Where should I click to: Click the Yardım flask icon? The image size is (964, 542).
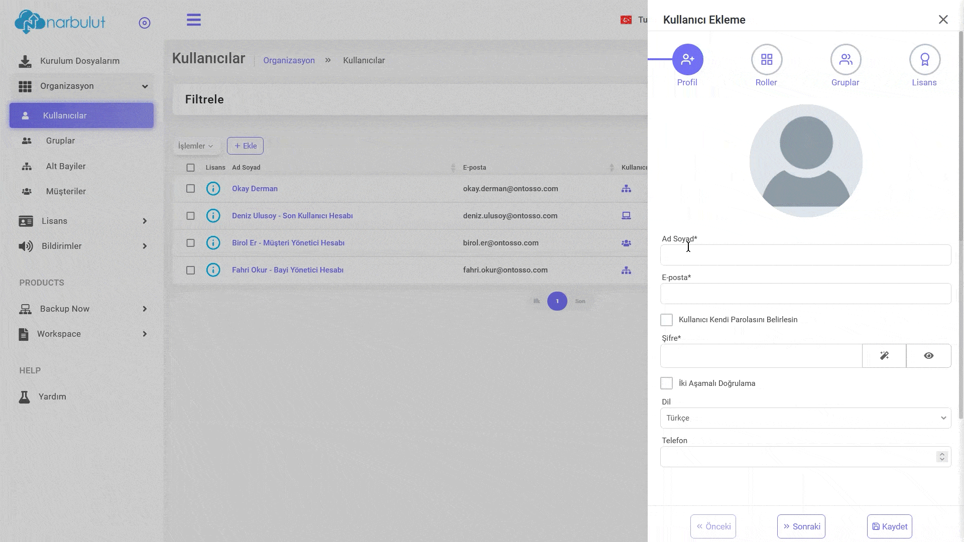(x=24, y=397)
